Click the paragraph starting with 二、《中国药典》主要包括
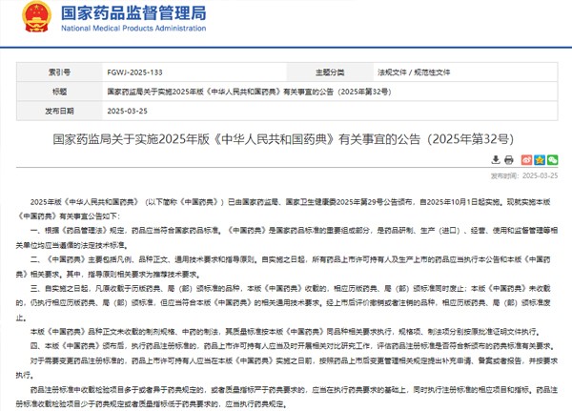 pos(283,267)
